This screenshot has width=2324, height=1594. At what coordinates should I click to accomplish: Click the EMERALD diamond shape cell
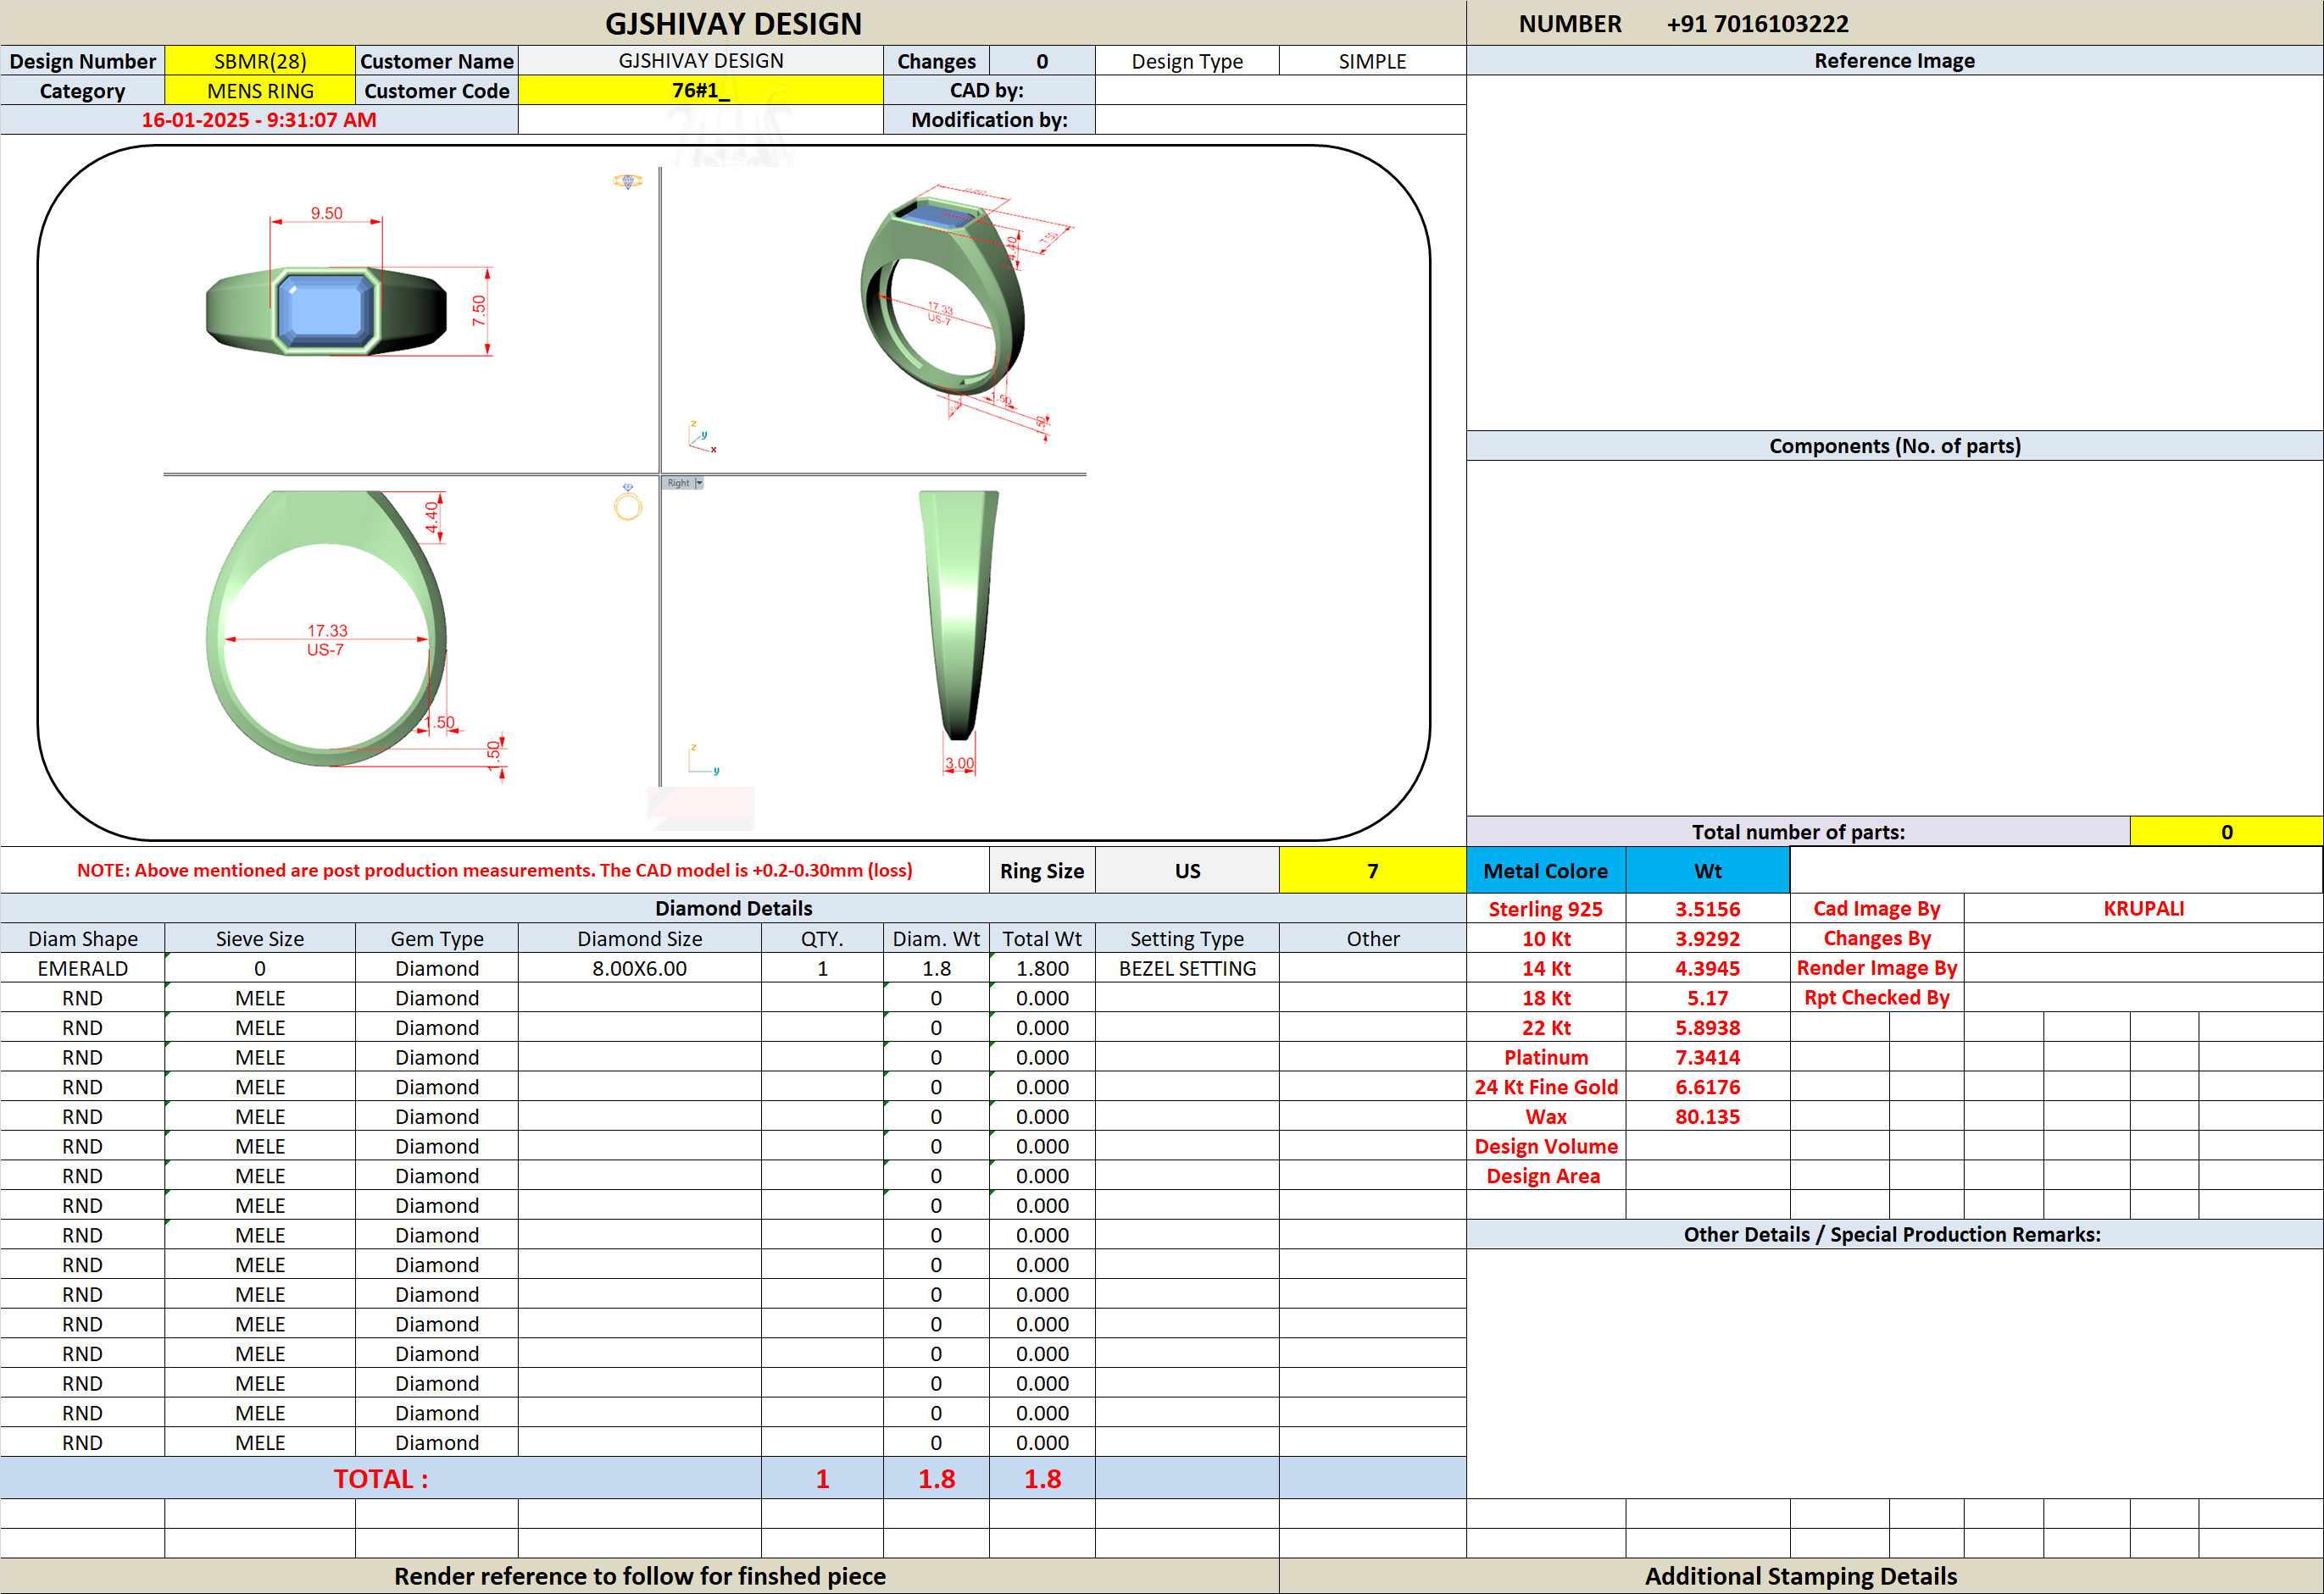(x=82, y=968)
